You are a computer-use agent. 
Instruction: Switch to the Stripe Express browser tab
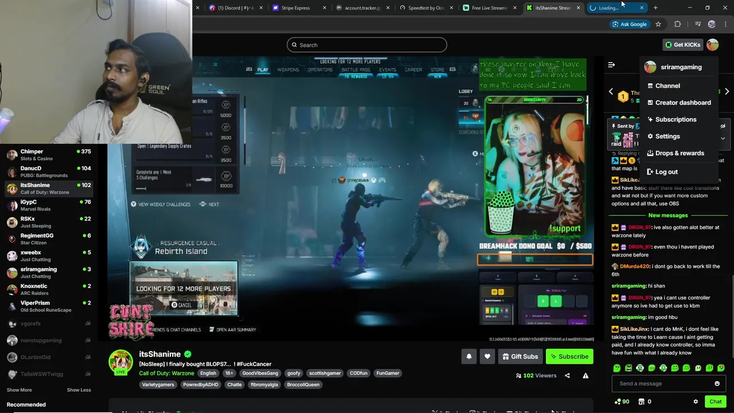(x=299, y=7)
